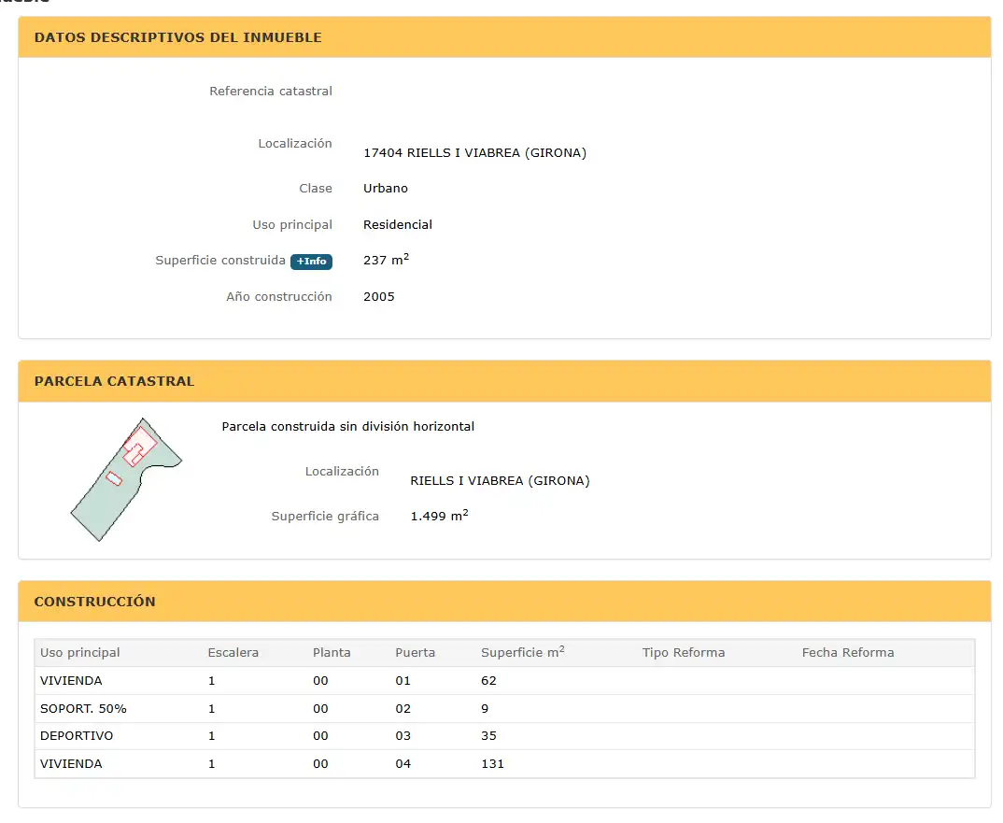Select the 'DEPORTIVO' row label
Screen dimensions: 1003x823
pyautogui.click(x=77, y=736)
